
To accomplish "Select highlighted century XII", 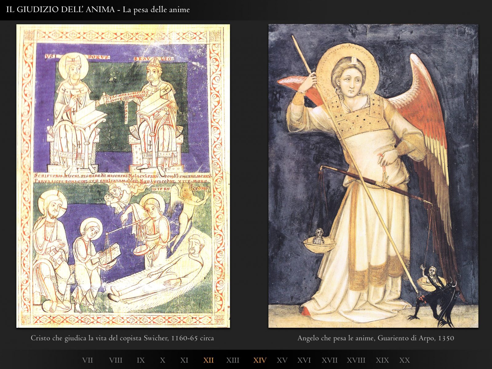I will [208, 360].
